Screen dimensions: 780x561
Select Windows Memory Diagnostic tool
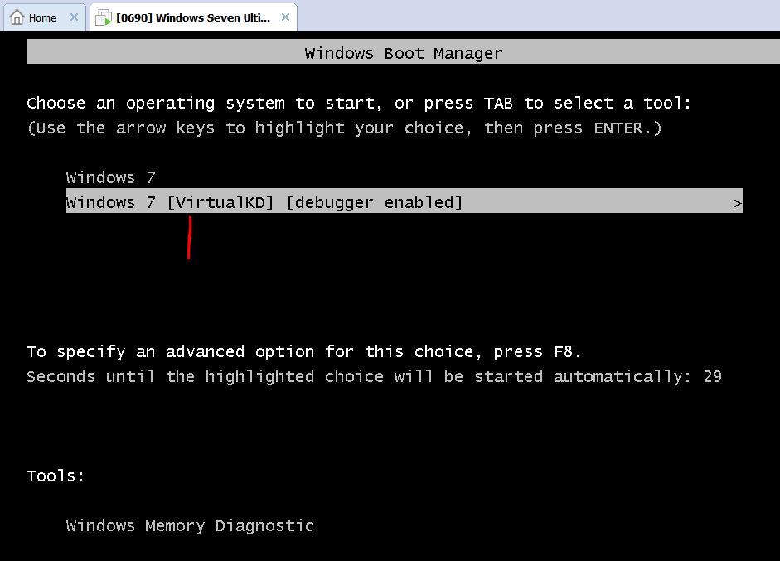[x=190, y=525]
